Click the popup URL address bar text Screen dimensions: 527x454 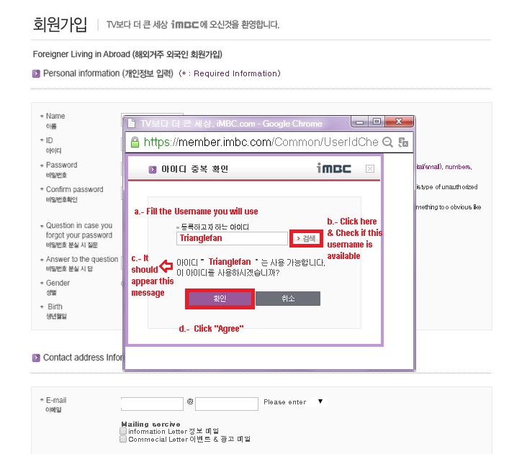[x=261, y=142]
